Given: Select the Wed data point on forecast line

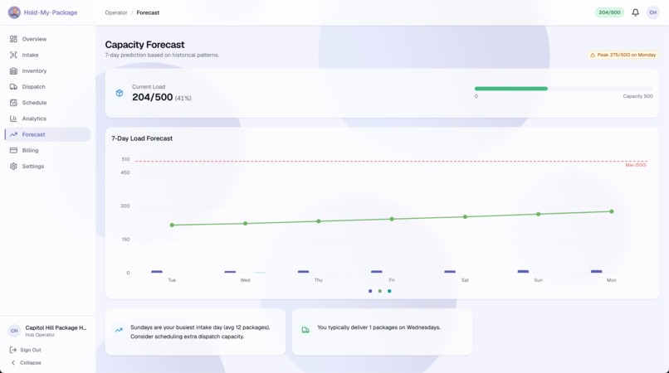Looking at the screenshot, I should click(246, 223).
